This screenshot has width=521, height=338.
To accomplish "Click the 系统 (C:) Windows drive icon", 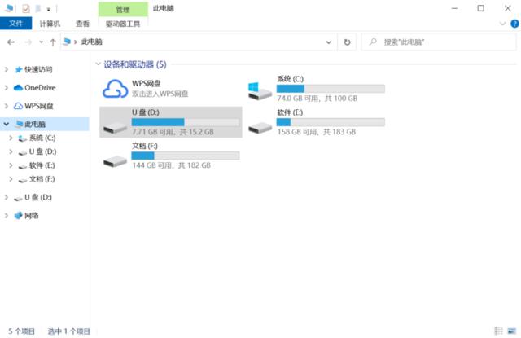I will 260,89.
